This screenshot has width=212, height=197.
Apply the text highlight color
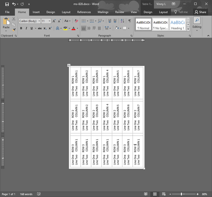coord(65,28)
